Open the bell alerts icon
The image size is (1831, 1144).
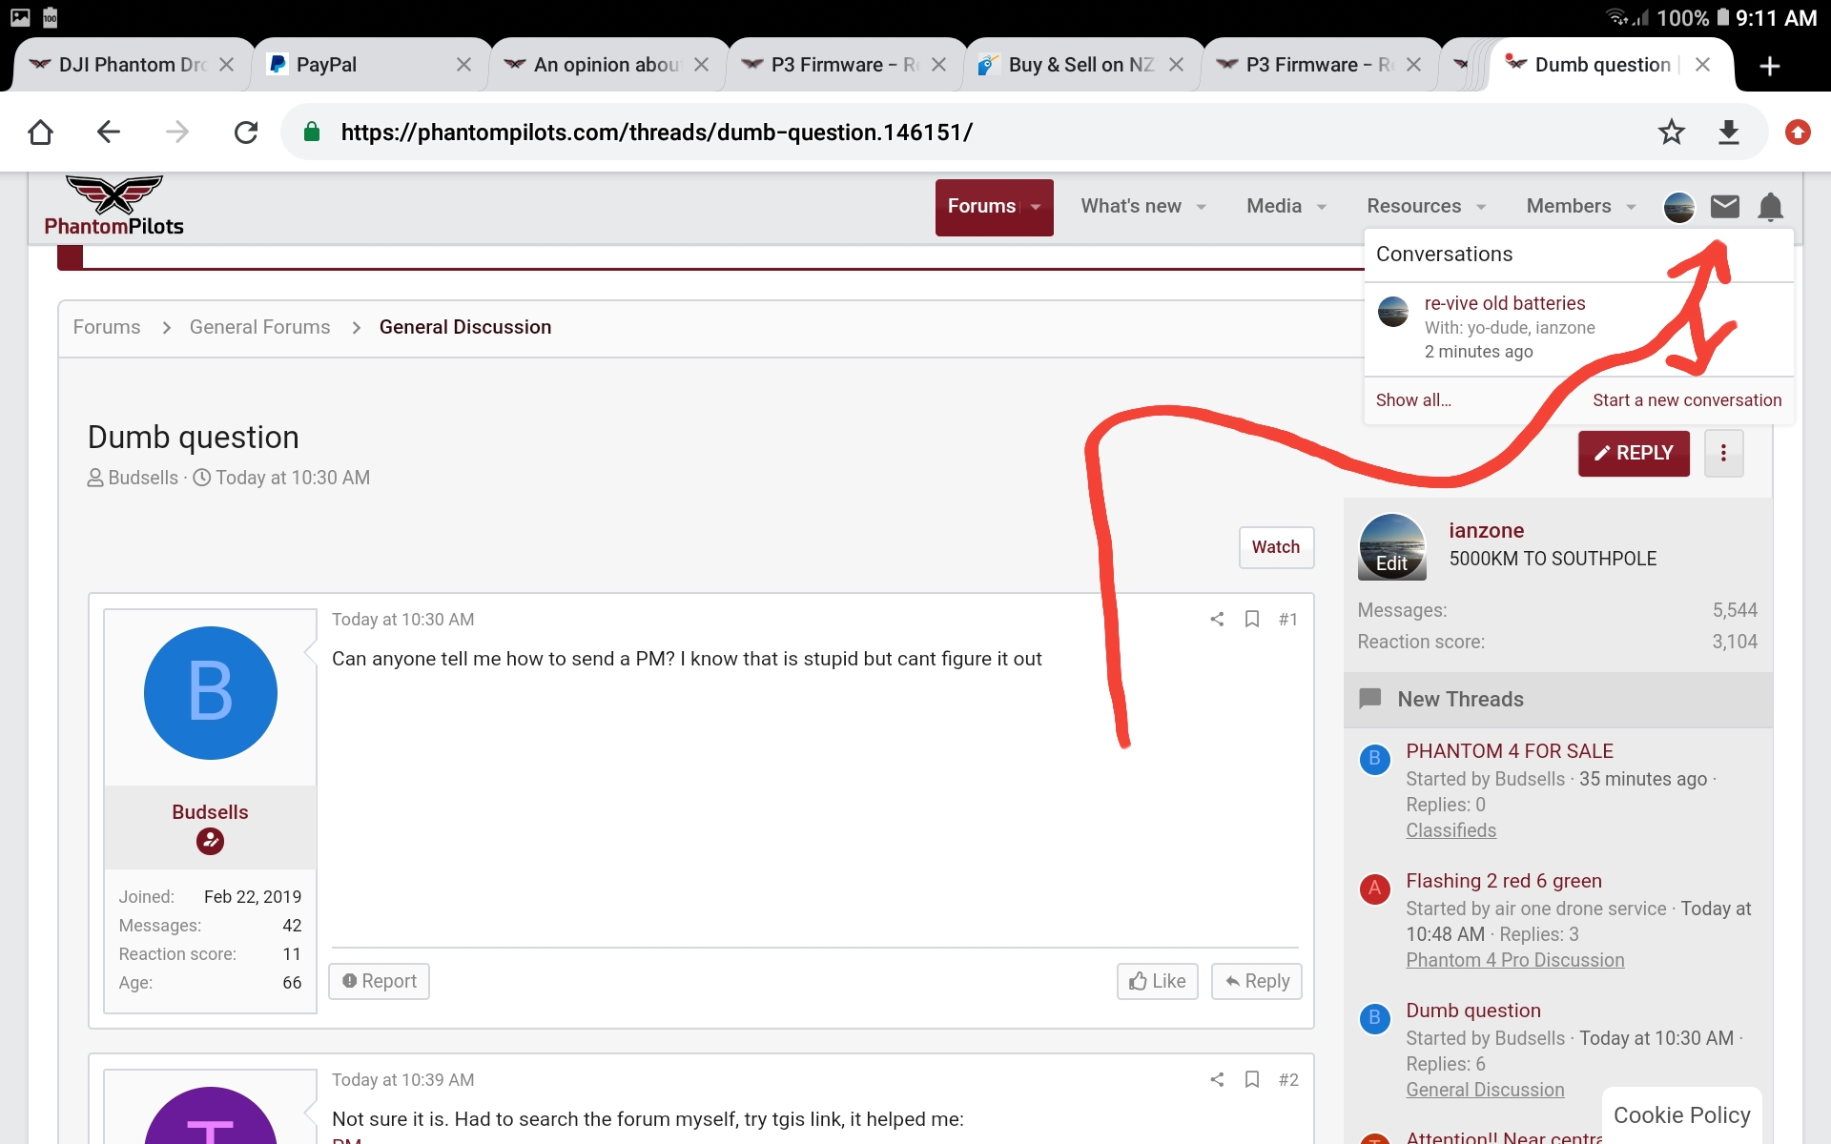click(x=1771, y=206)
